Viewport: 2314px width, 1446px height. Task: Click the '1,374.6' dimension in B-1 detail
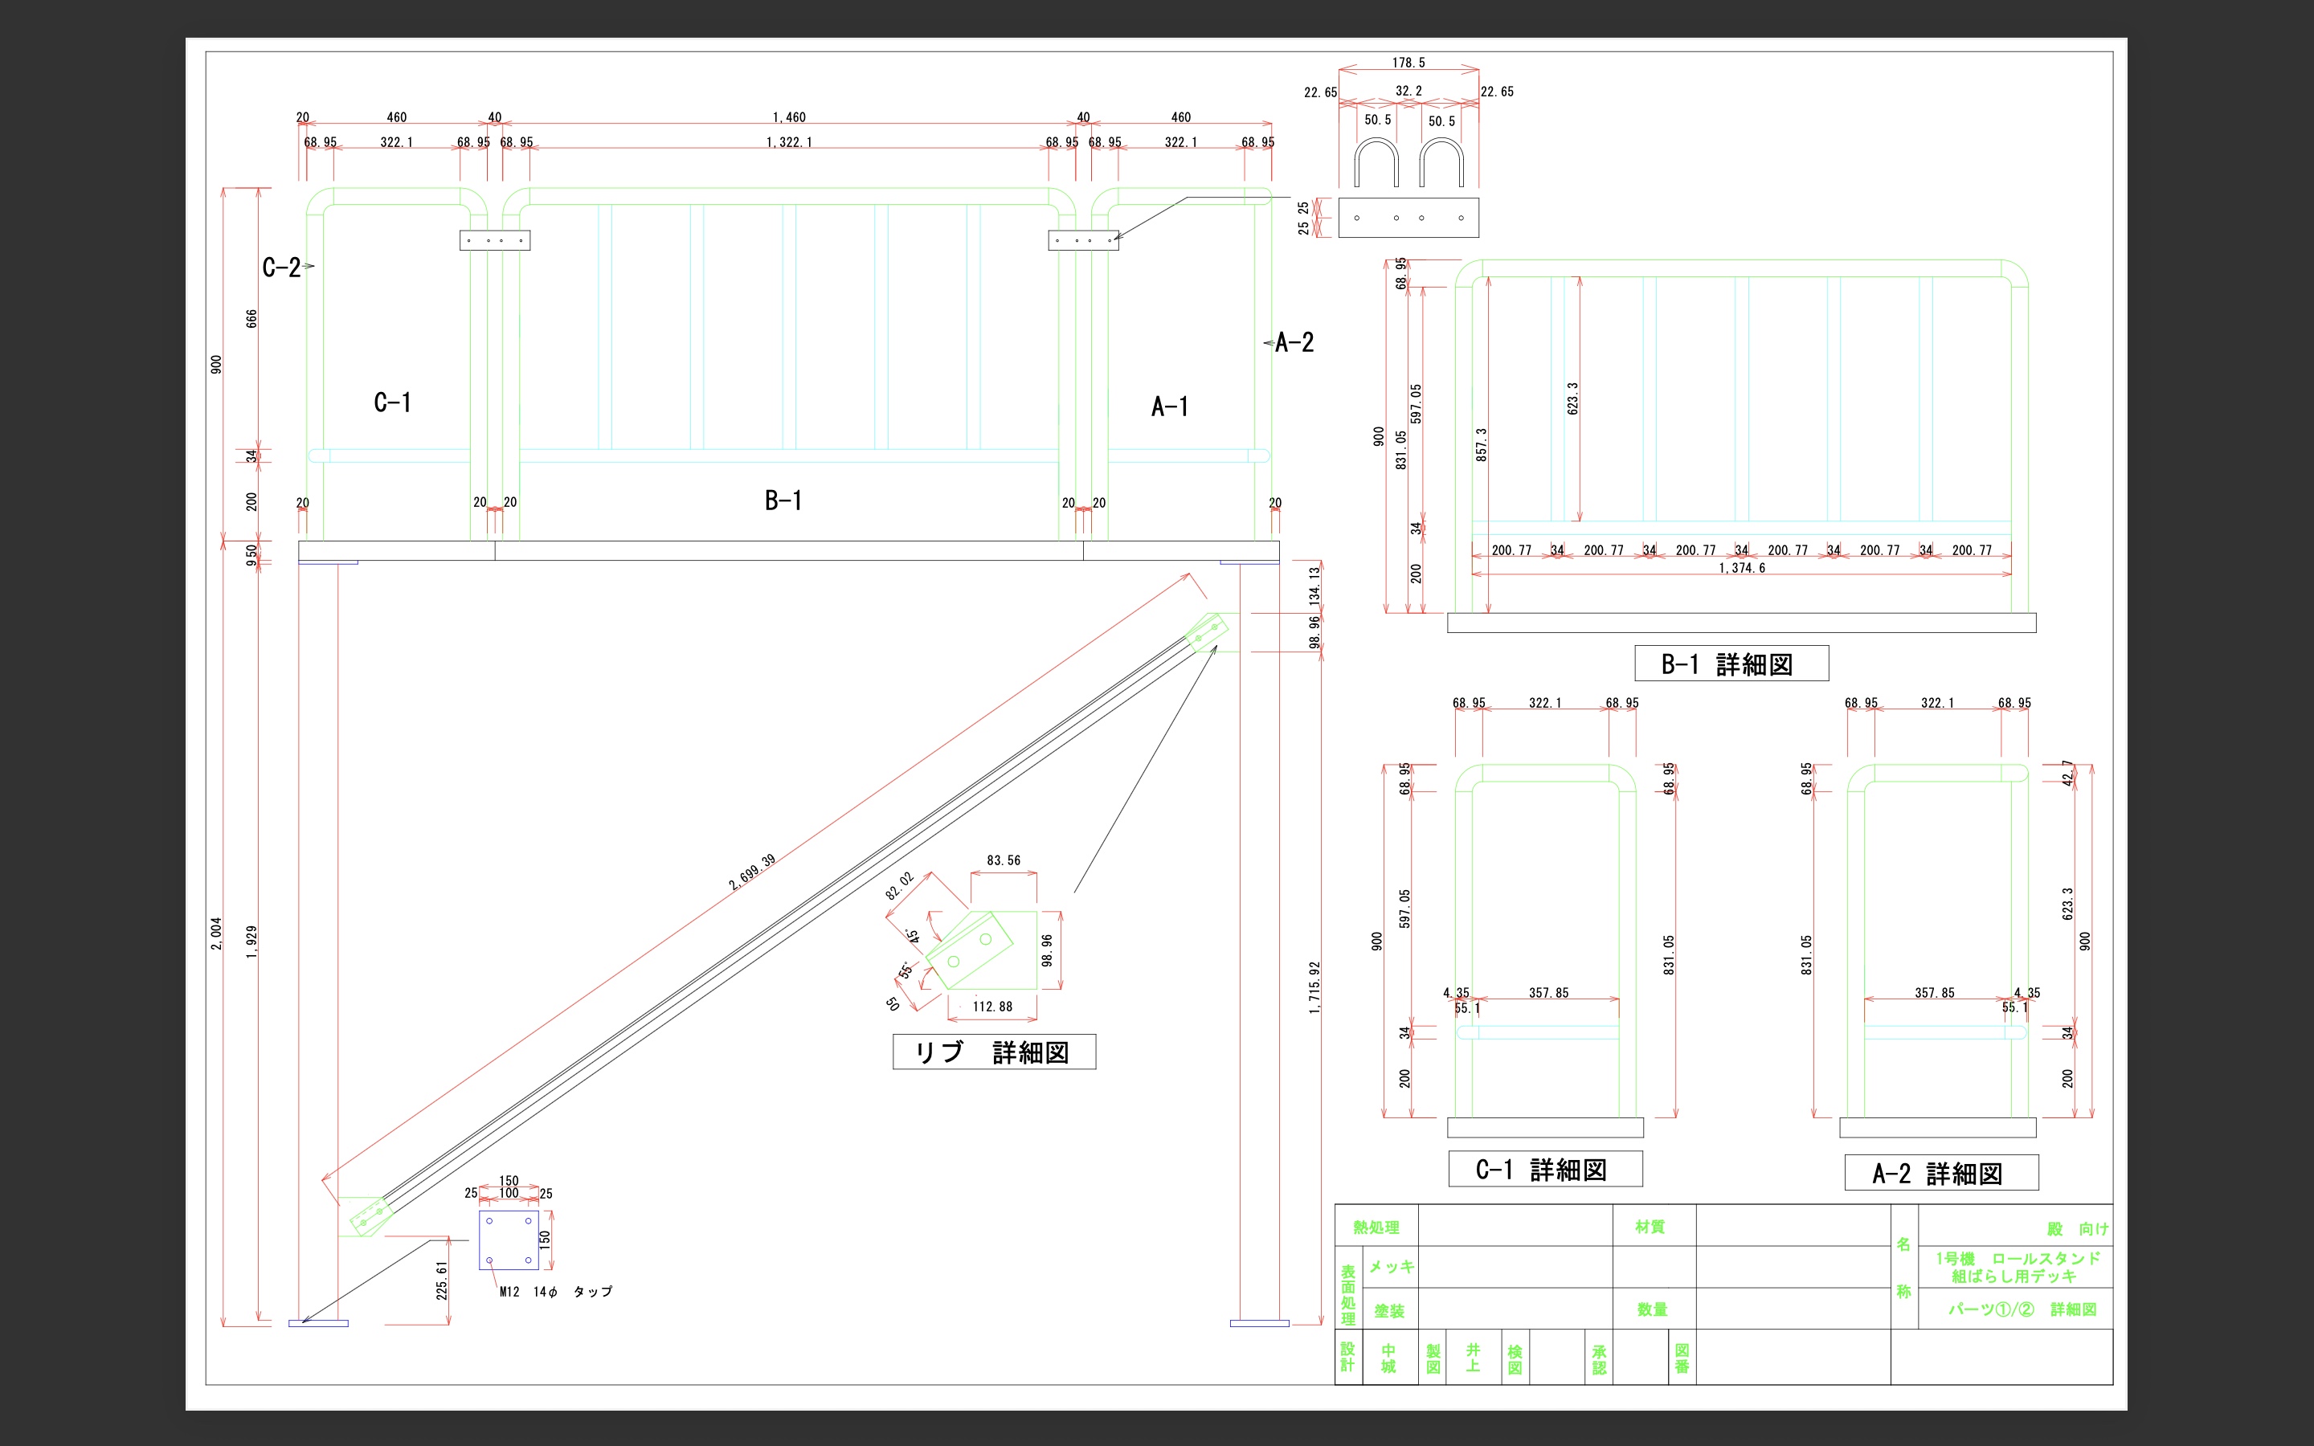tap(1741, 568)
